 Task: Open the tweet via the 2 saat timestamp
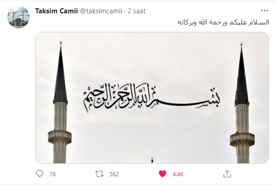[x=136, y=11]
